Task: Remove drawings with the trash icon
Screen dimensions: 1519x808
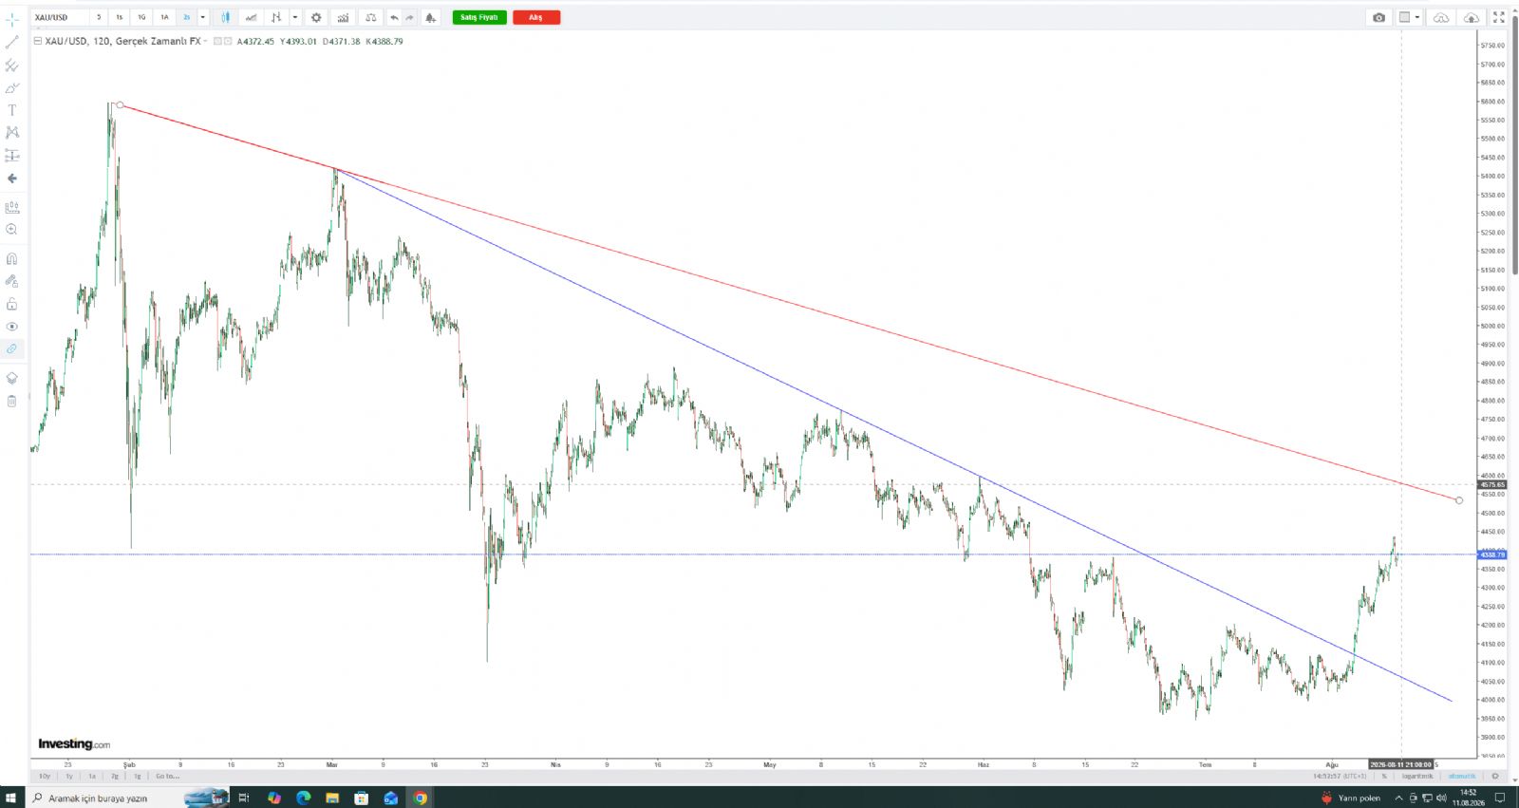Action: (x=11, y=402)
